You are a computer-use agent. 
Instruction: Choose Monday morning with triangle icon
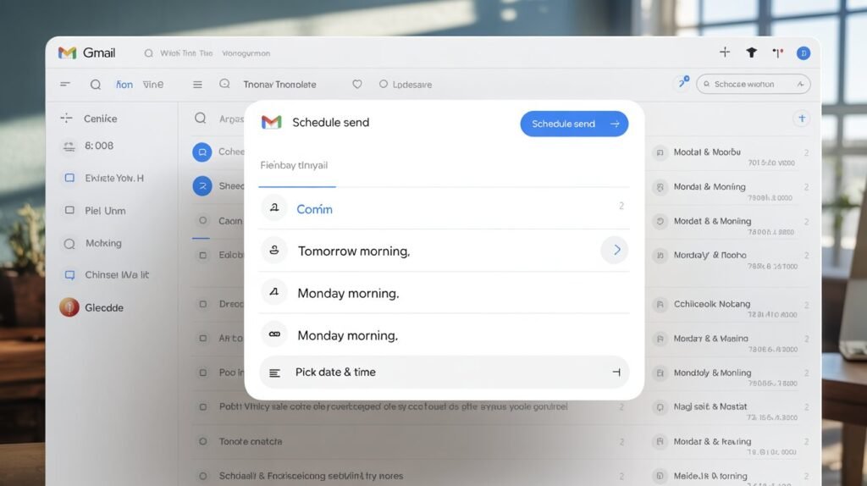click(x=444, y=292)
